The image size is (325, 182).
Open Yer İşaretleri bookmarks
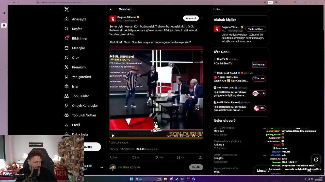click(77, 77)
